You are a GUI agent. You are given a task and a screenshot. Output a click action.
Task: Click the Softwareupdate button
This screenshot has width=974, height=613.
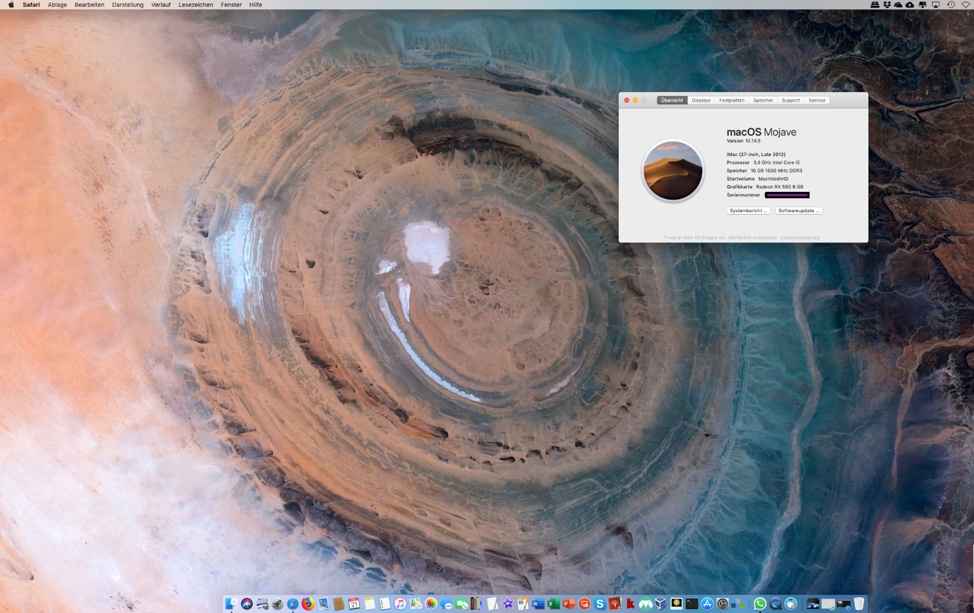[x=798, y=211]
